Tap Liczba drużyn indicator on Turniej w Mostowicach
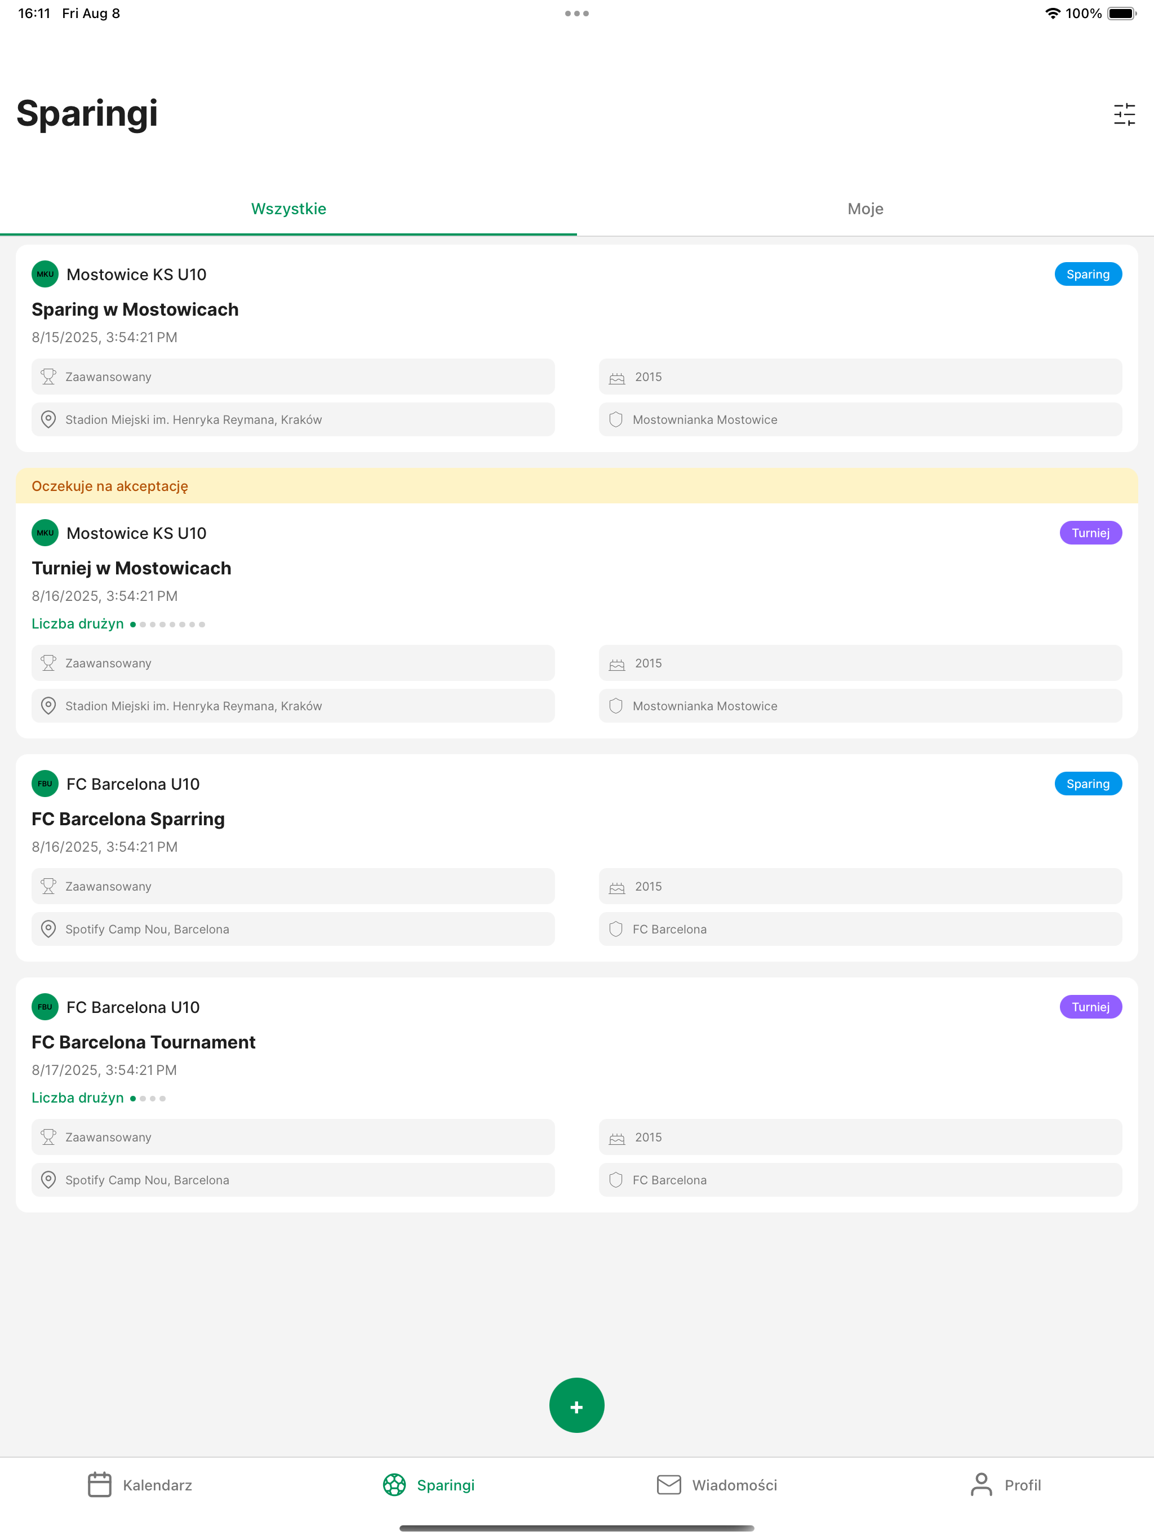Image resolution: width=1154 pixels, height=1540 pixels. tap(118, 624)
